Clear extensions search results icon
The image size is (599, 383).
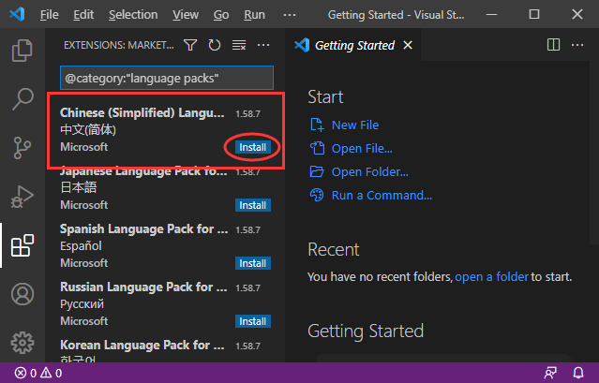[x=238, y=45]
